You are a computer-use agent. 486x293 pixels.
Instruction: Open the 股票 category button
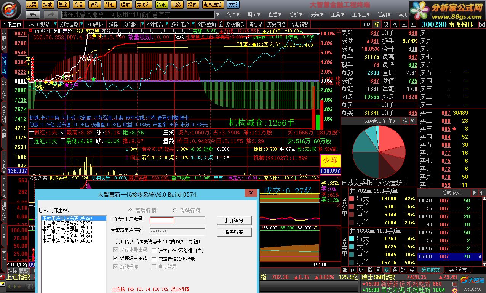[32, 5]
